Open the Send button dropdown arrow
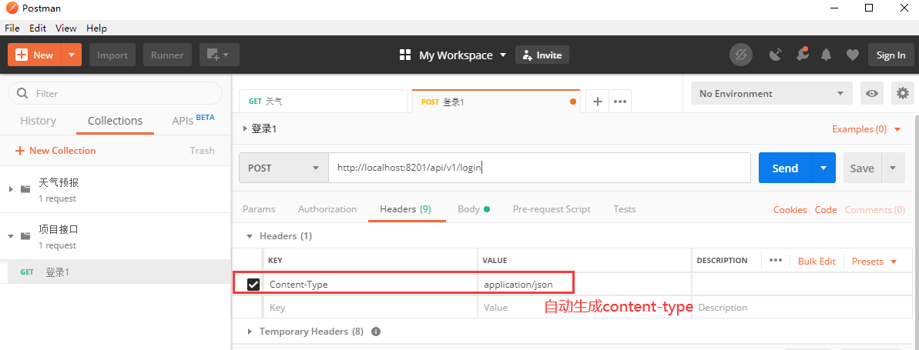Viewport: 919px width, 350px height. pyautogui.click(x=823, y=168)
